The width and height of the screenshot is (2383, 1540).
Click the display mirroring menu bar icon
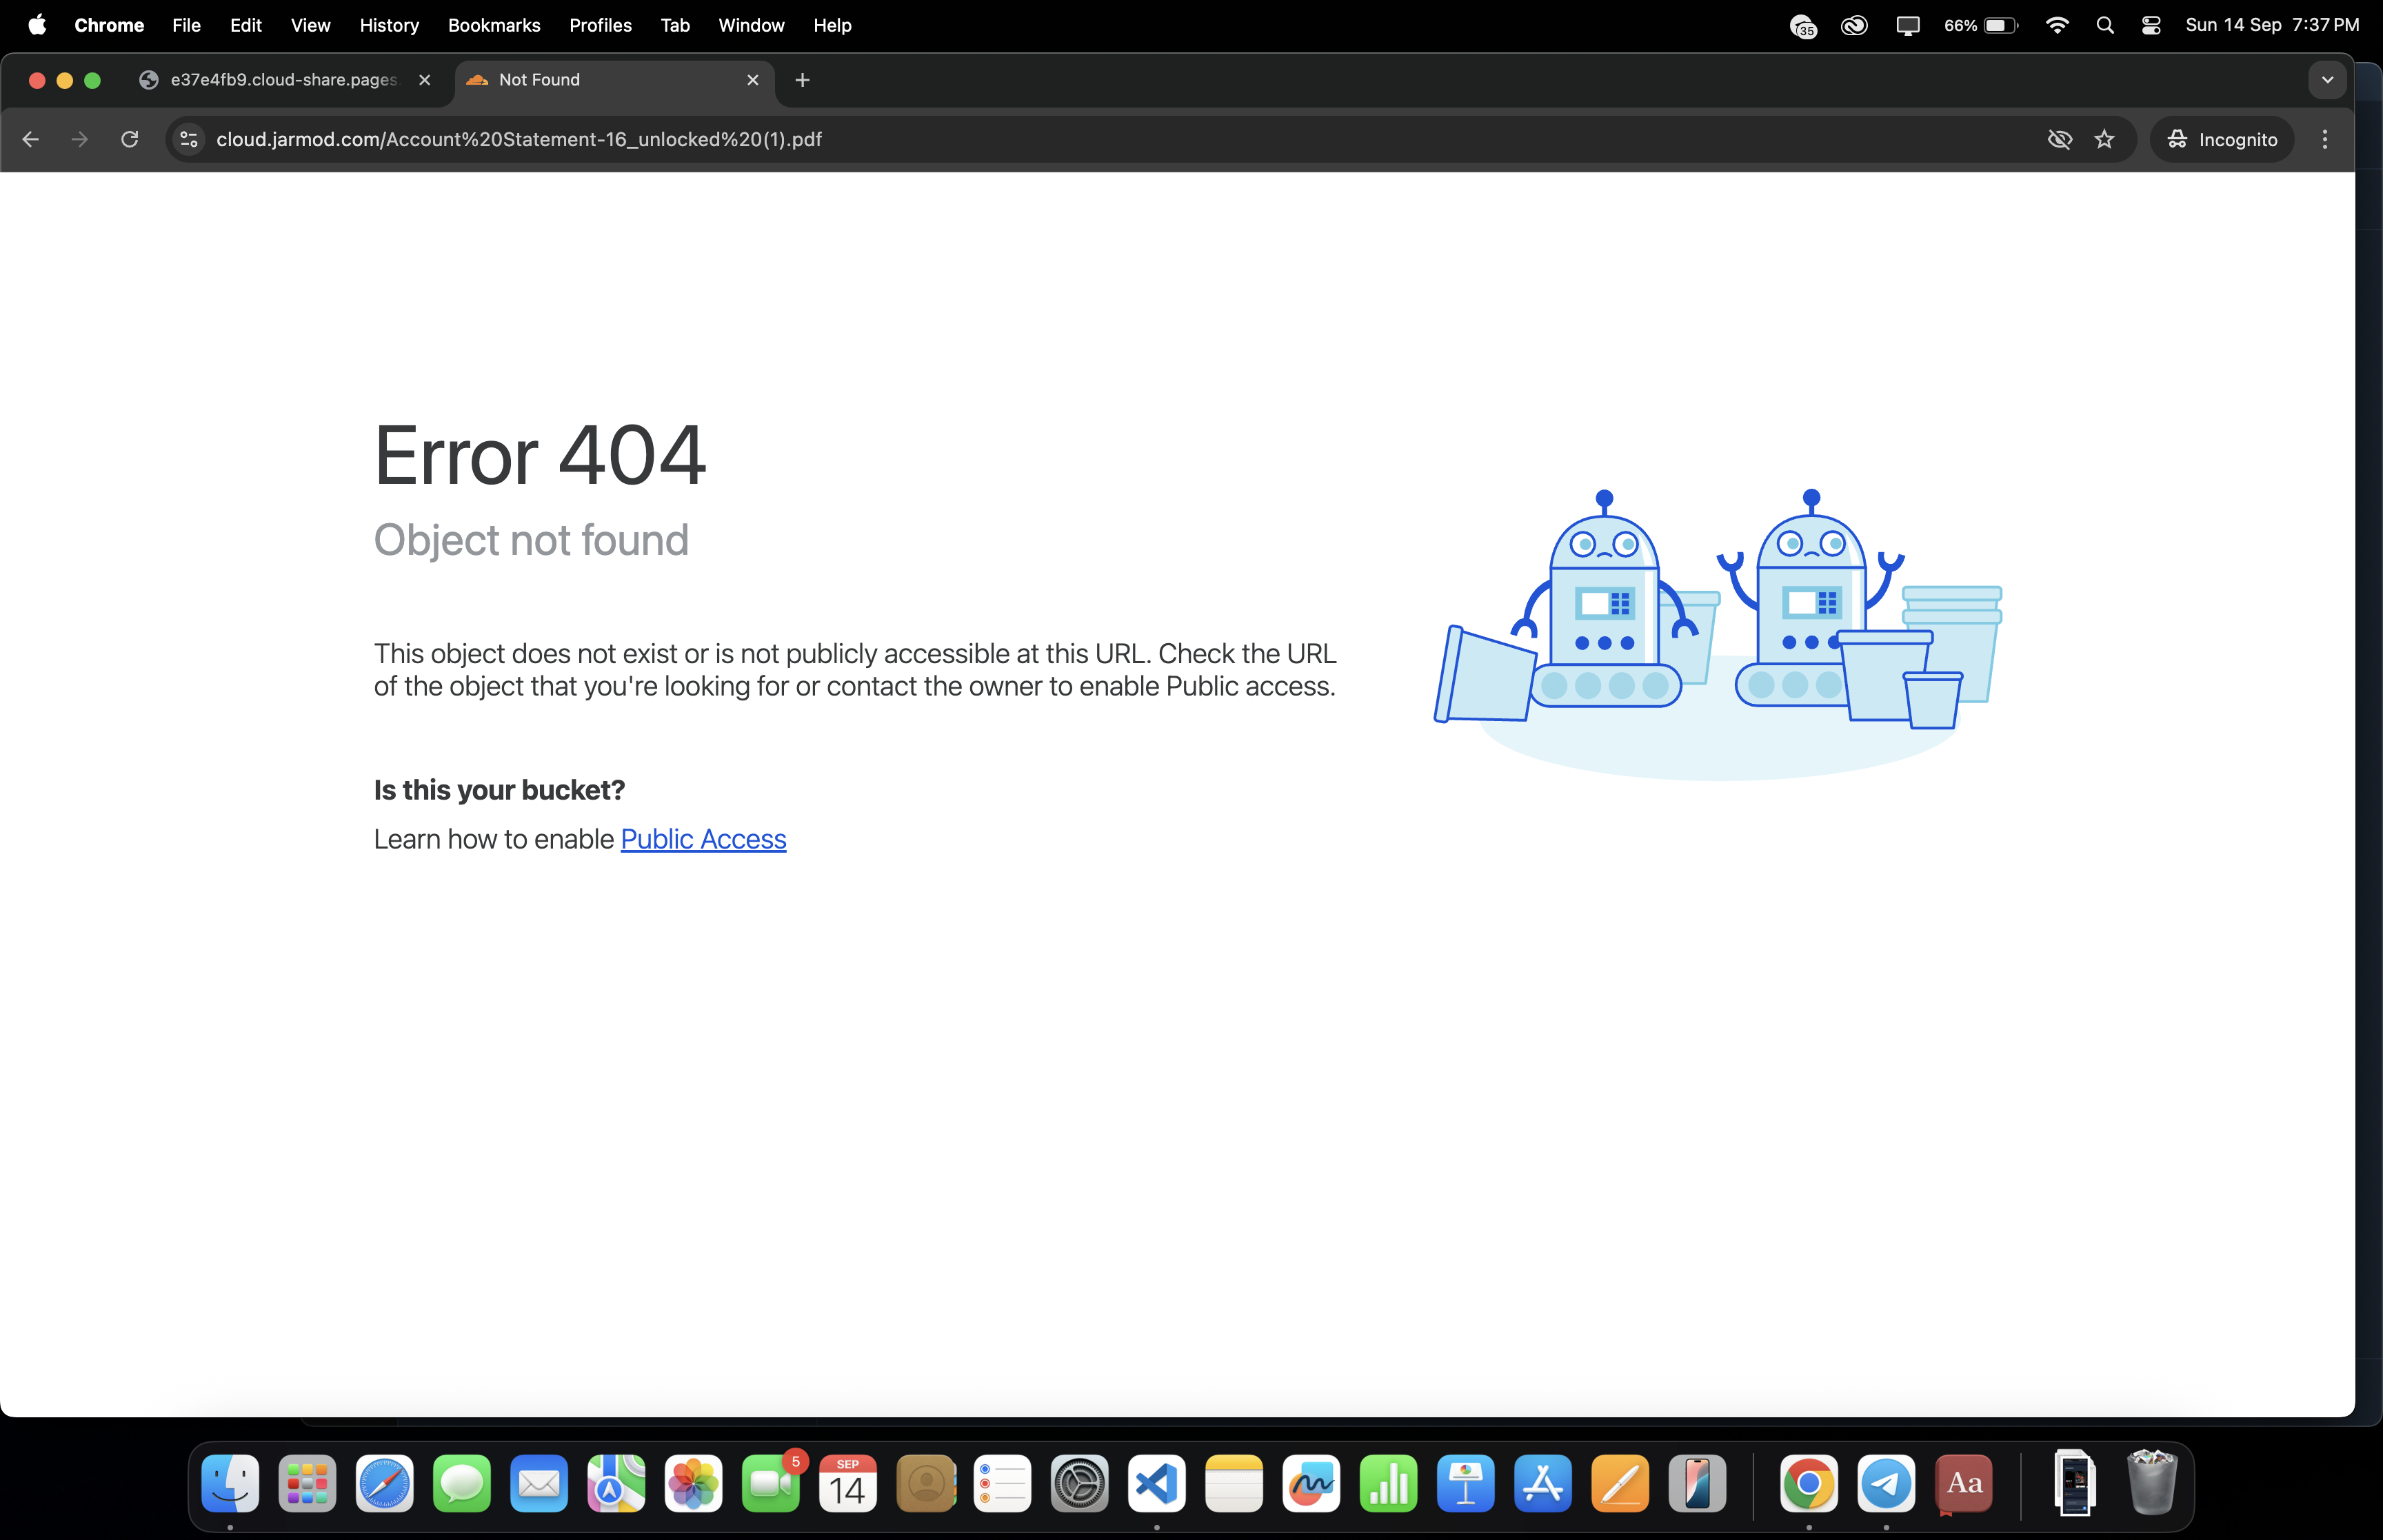[x=1907, y=25]
